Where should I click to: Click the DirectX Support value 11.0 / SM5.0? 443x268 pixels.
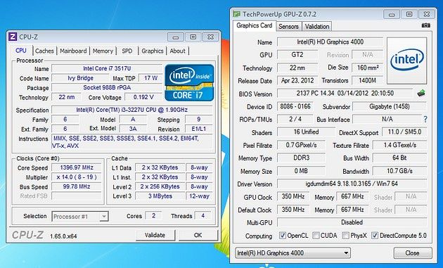pos(404,132)
